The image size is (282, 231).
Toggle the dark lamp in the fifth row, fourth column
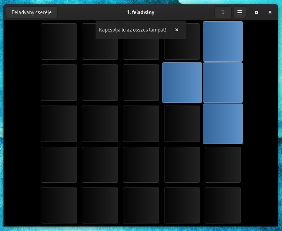182,205
